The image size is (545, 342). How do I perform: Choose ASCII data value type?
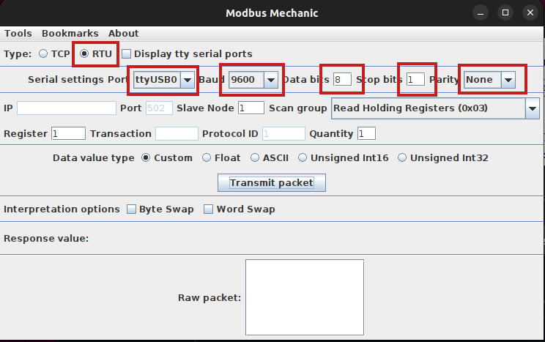(255, 157)
